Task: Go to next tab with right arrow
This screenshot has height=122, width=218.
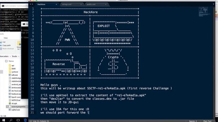Action: (x=33, y=4)
